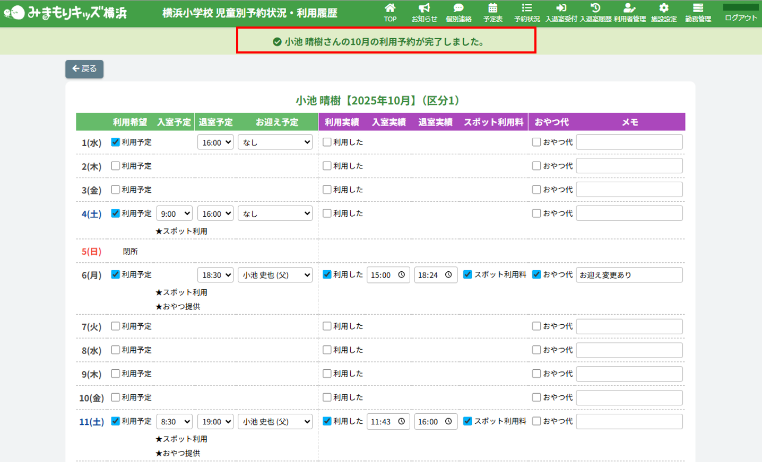
Task: Open 勤務管理 menu item
Action: click(x=698, y=13)
